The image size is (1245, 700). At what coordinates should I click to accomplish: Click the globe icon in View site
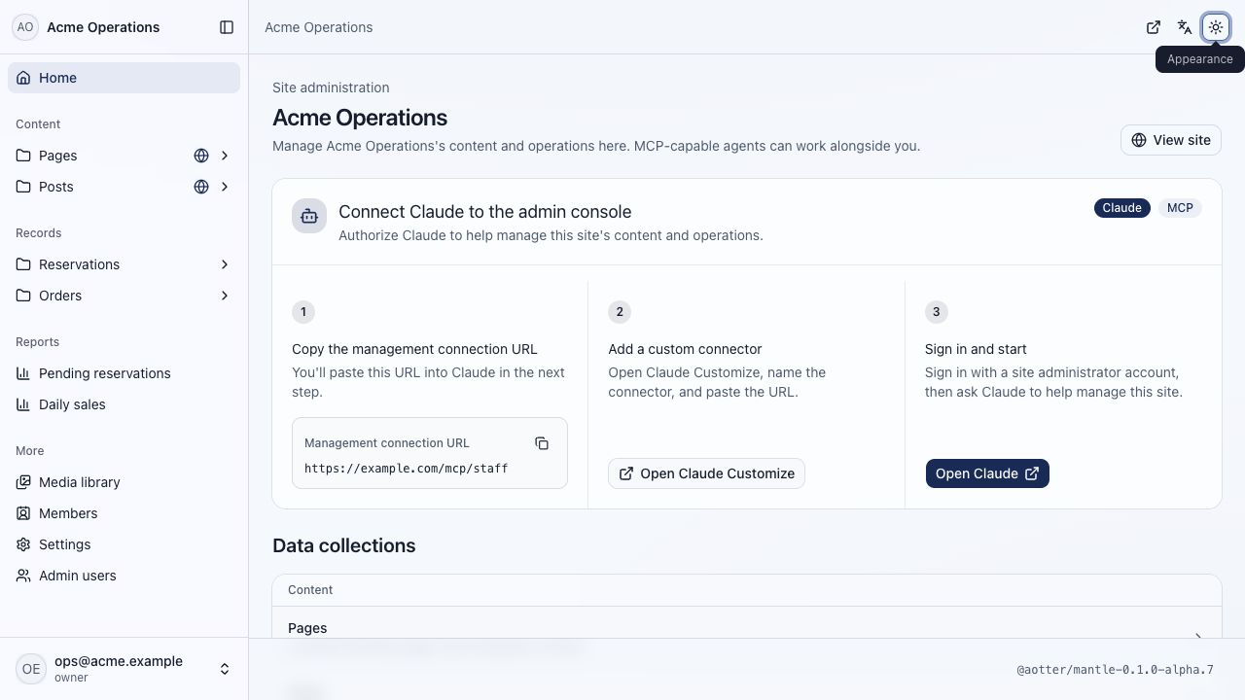point(1139,140)
